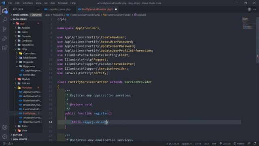Click Providers in the breadcrumb
Viewport: 259px width, 146px height.
coord(58,15)
